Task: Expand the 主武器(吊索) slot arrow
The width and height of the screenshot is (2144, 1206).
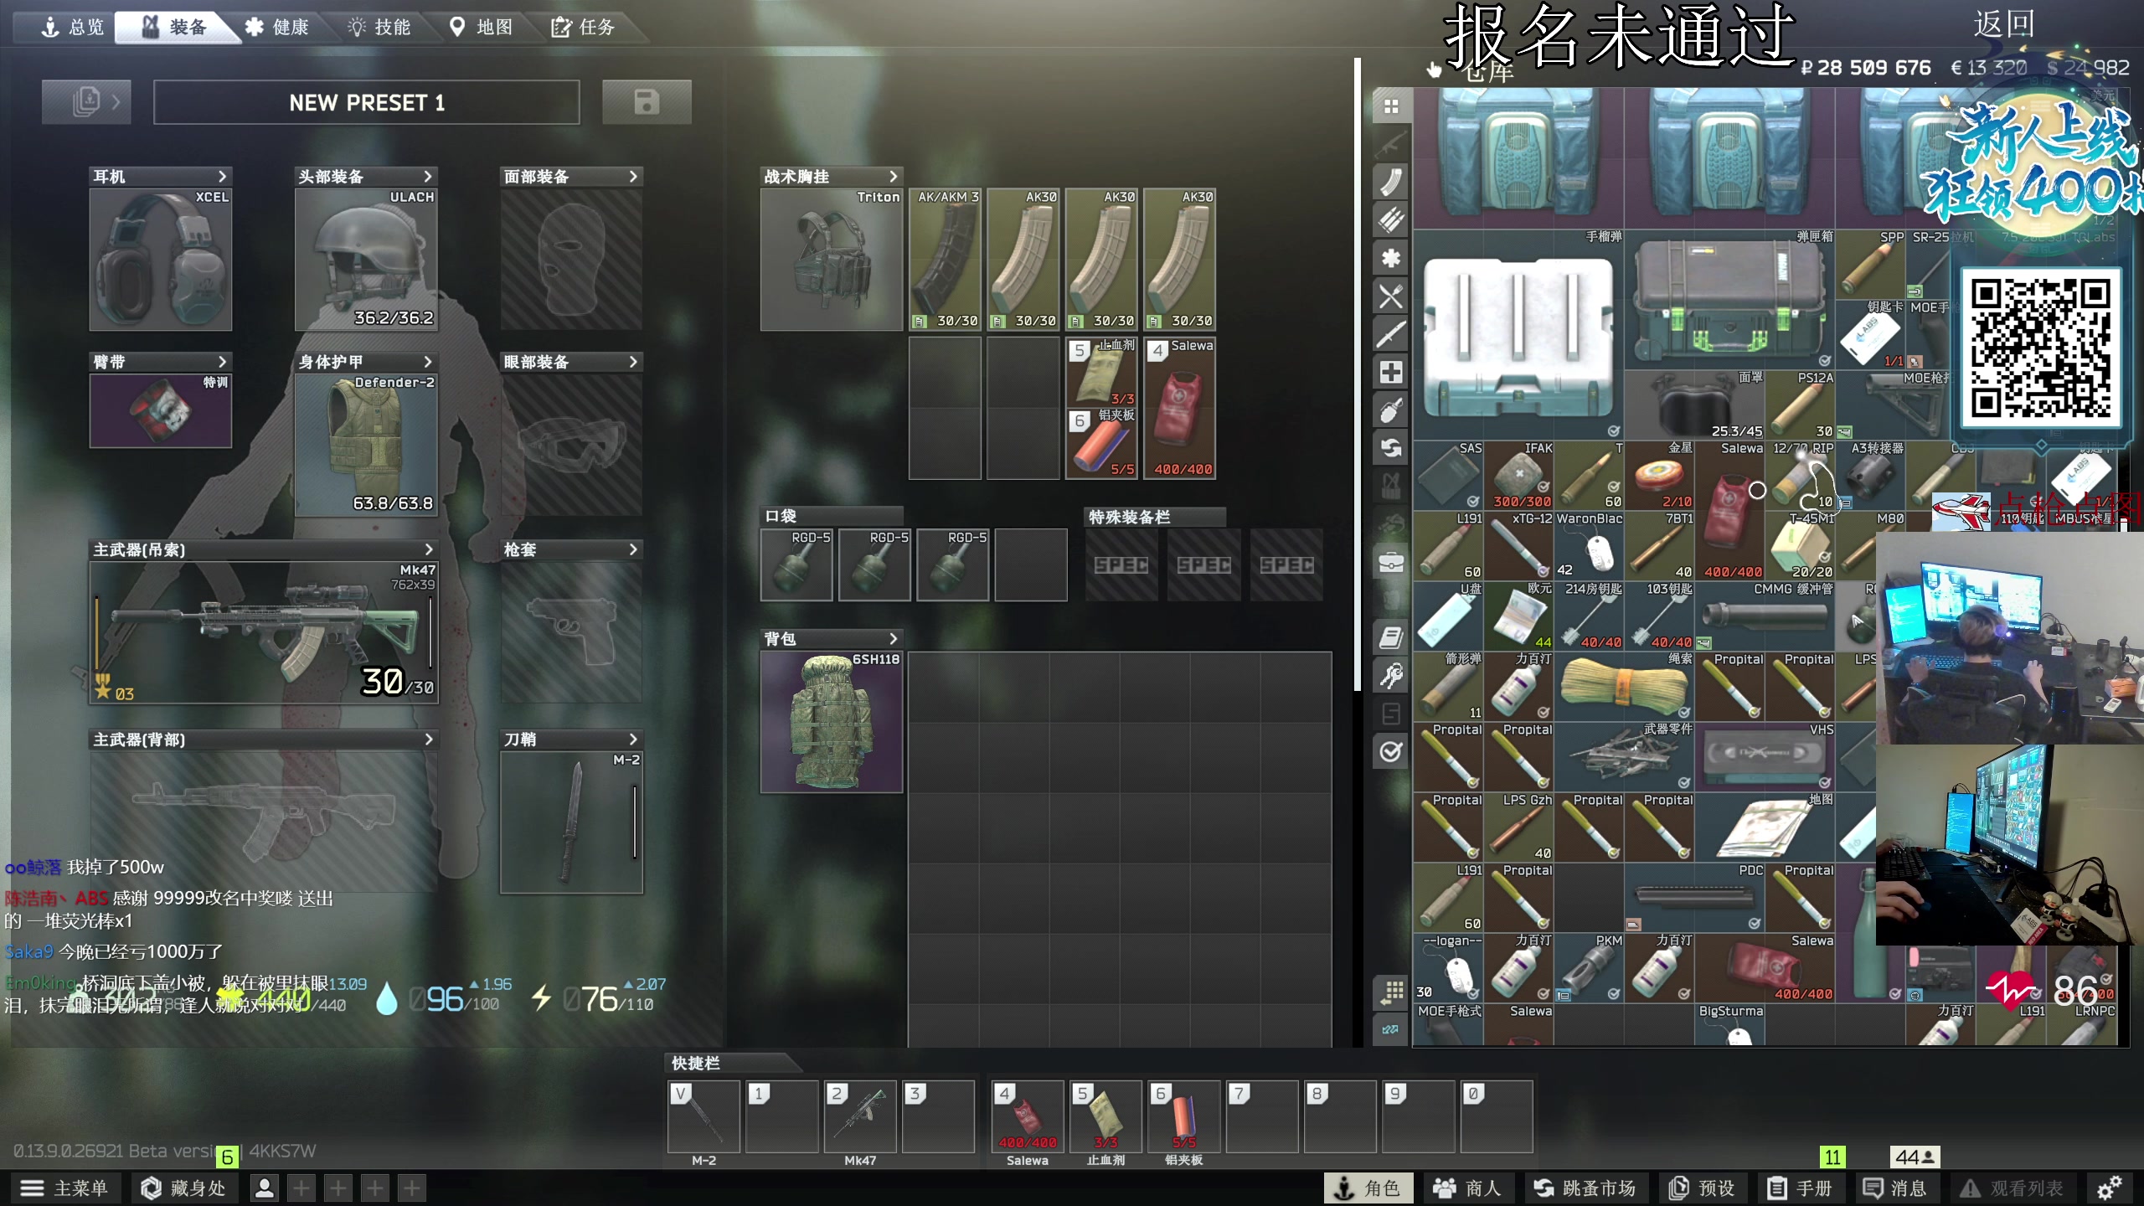Action: coord(428,549)
